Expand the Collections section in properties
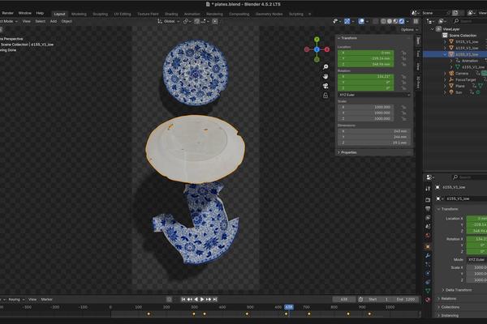This screenshot has height=324, width=487. 448,307
